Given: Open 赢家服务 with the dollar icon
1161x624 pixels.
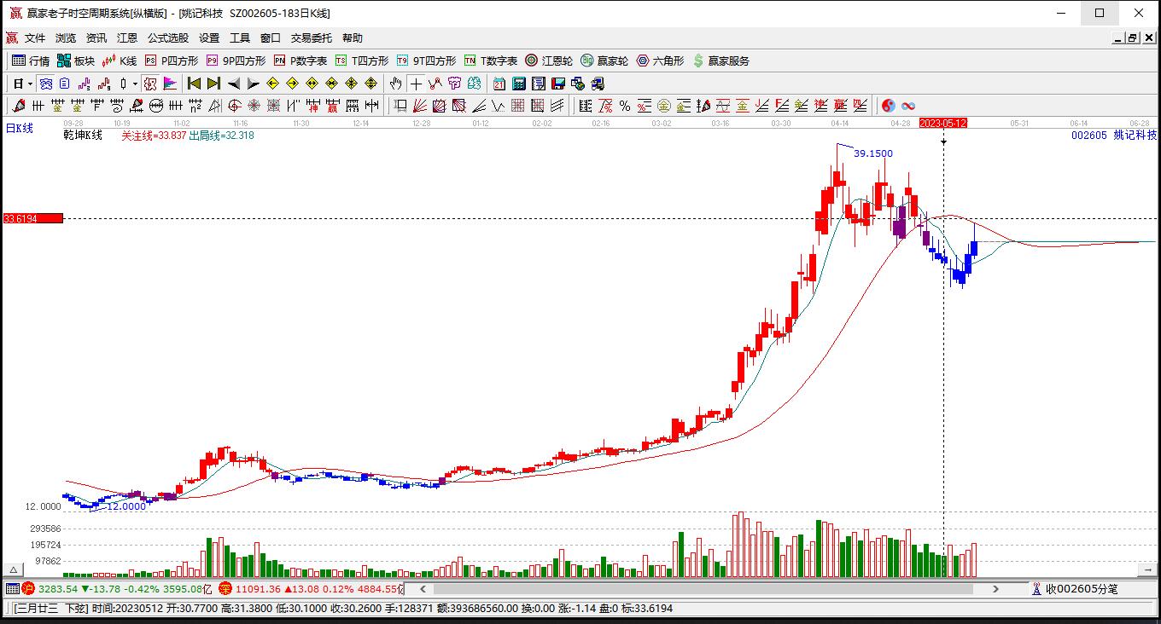Looking at the screenshot, I should pyautogui.click(x=721, y=61).
